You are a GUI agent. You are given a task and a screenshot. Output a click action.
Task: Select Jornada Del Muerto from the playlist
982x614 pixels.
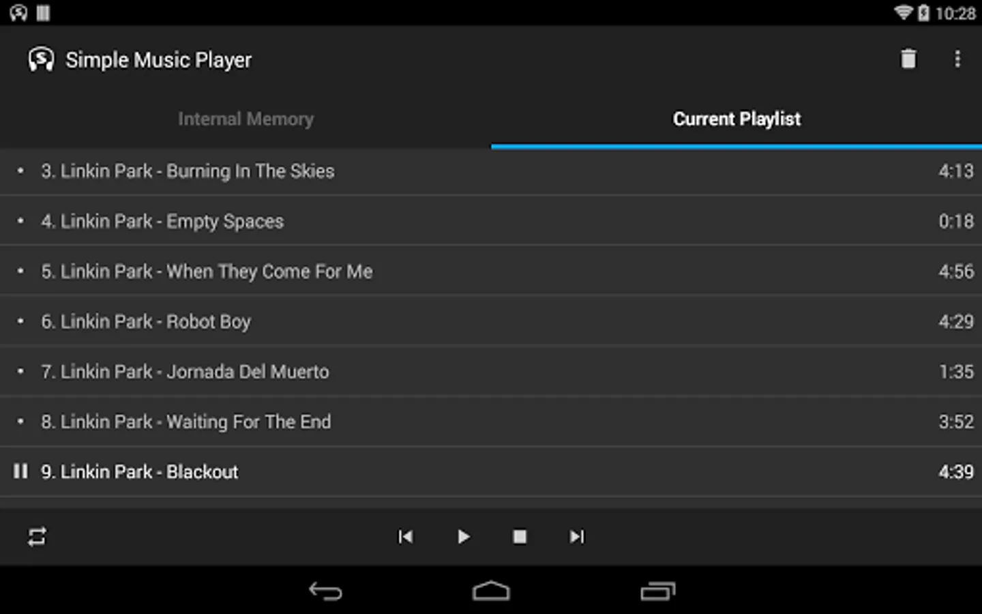pos(491,372)
